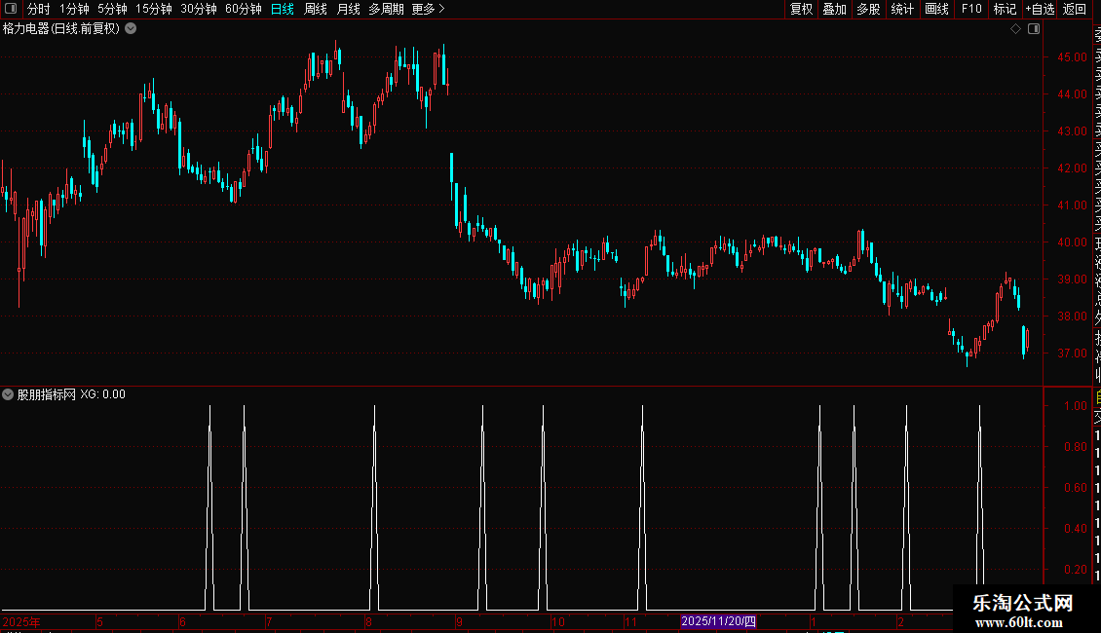Select the 日线 daily chart tab
This screenshot has width=1101, height=633.
tap(283, 9)
